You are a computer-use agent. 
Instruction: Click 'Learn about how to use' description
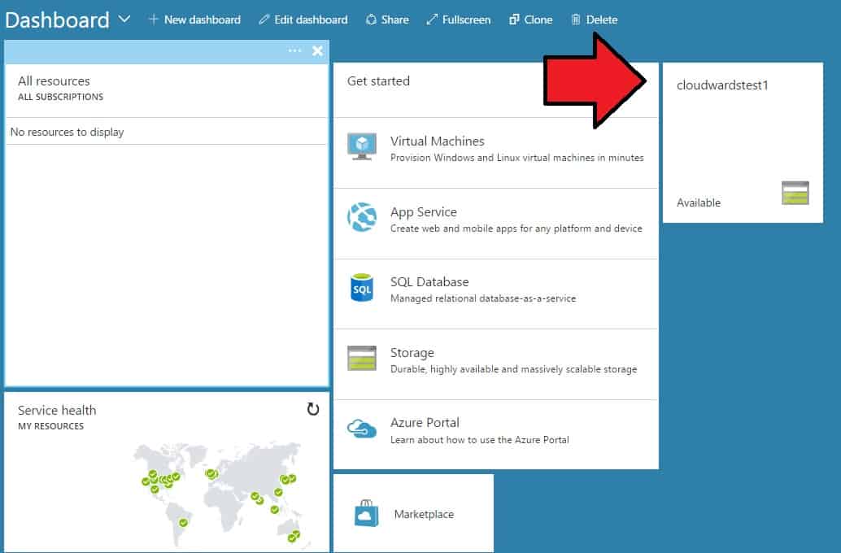click(480, 440)
